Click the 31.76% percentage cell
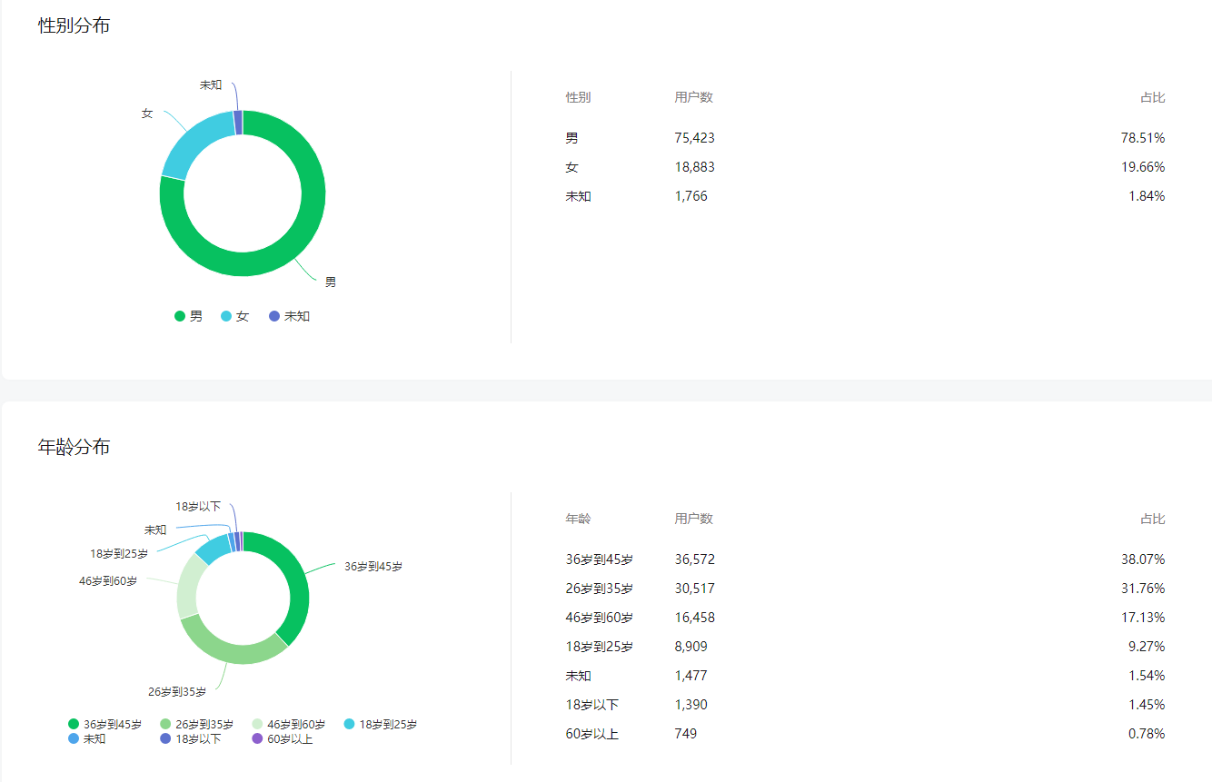The width and height of the screenshot is (1212, 782). 1143,589
